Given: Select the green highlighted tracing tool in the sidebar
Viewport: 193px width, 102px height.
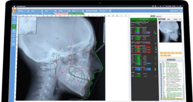Looking at the screenshot, I should point(14,27).
